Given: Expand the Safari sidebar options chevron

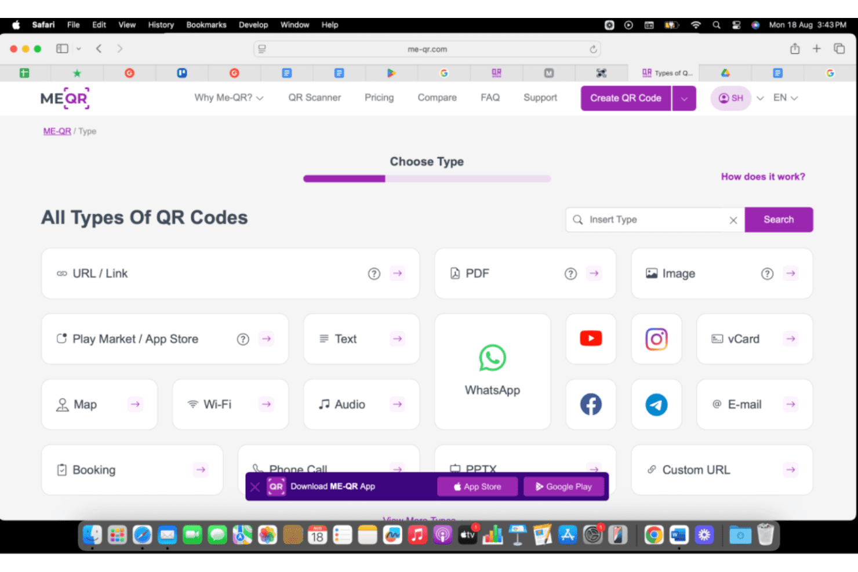Looking at the screenshot, I should click(x=78, y=49).
